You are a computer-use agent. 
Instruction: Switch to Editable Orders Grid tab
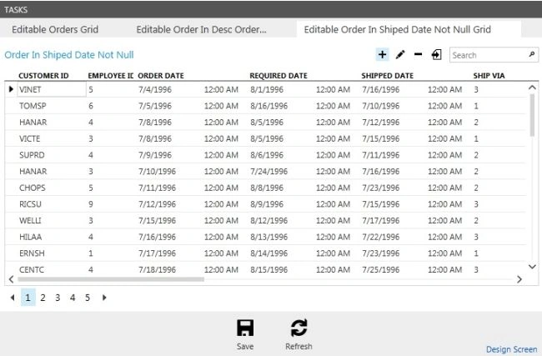[55, 29]
